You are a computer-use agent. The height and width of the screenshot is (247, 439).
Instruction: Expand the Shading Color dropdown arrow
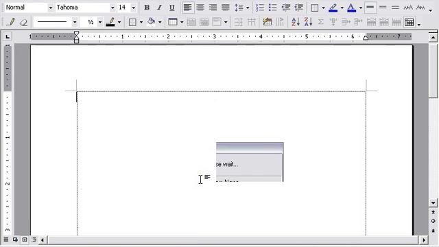(x=160, y=22)
